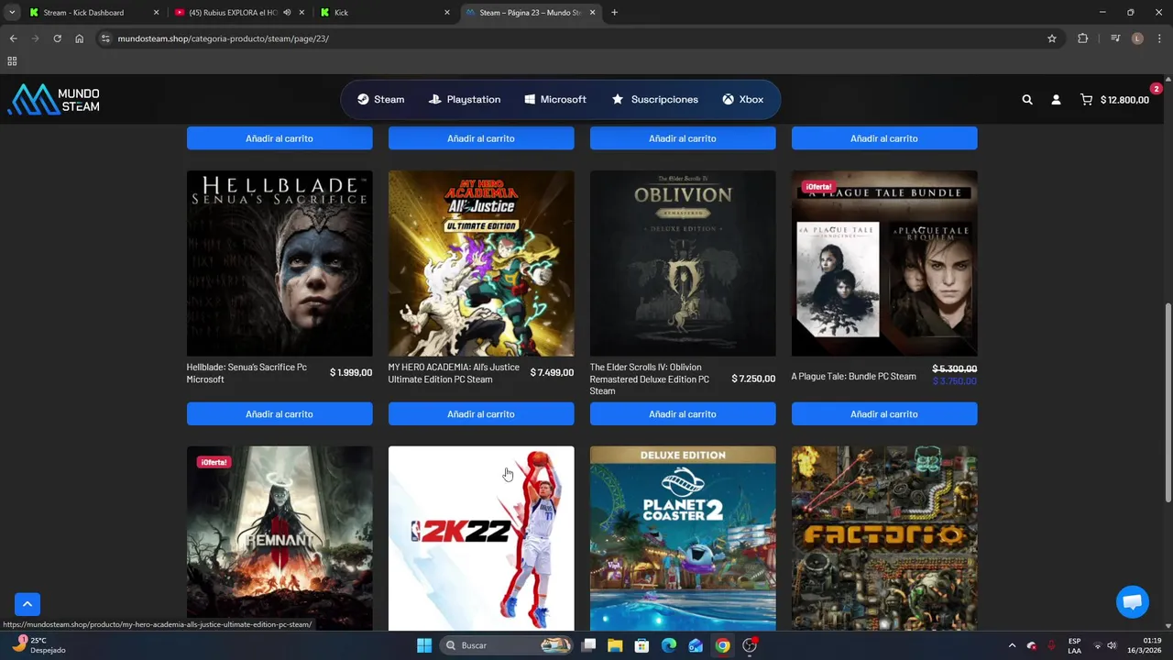Screen dimensions: 1173x660
Task: Add Hellblade: Senua's Sacrifice to cart
Action: point(280,414)
